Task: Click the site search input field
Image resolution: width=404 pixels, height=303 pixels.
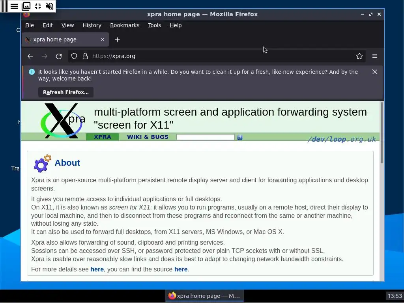Action: point(205,137)
